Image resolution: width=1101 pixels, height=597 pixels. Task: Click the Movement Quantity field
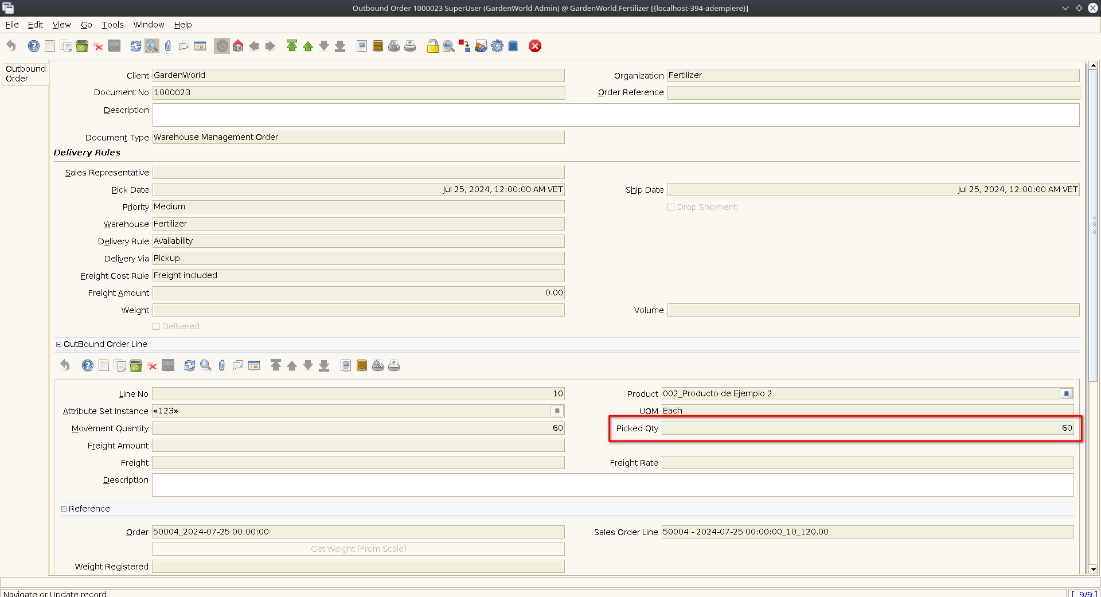tap(358, 428)
